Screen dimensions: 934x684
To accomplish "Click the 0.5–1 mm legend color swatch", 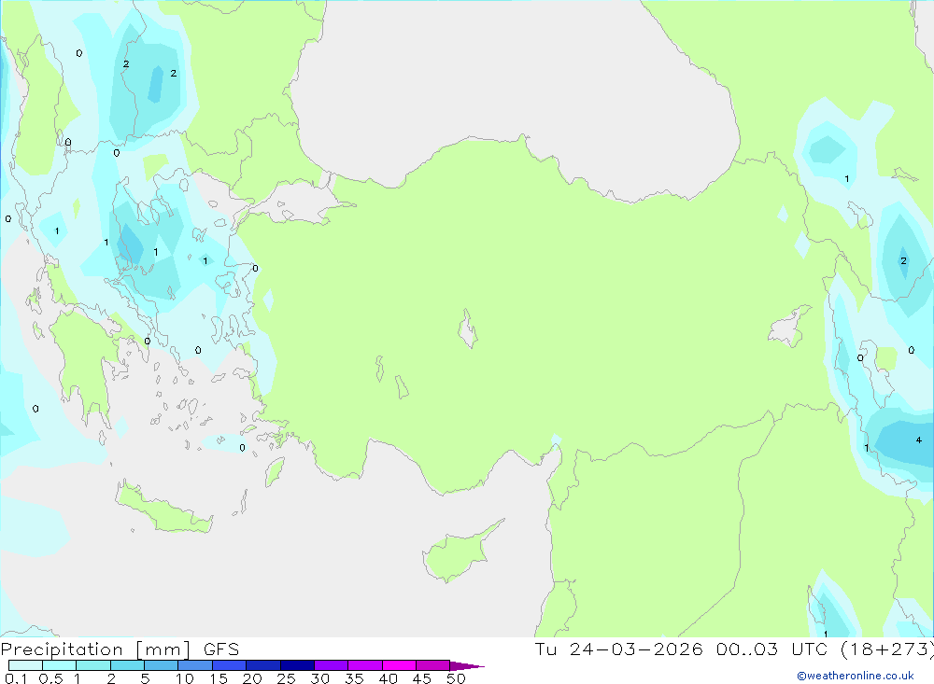I will 60,665.
